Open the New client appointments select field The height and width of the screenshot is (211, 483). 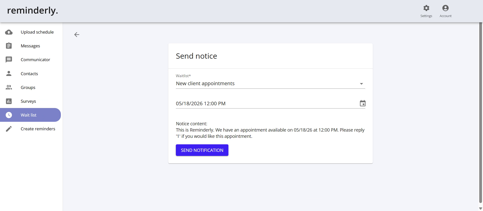click(270, 83)
